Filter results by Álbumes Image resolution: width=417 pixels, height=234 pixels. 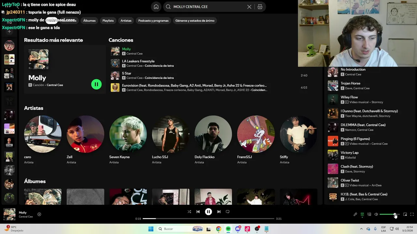[89, 20]
